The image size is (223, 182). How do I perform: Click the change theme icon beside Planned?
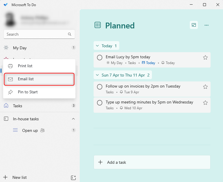194,25
